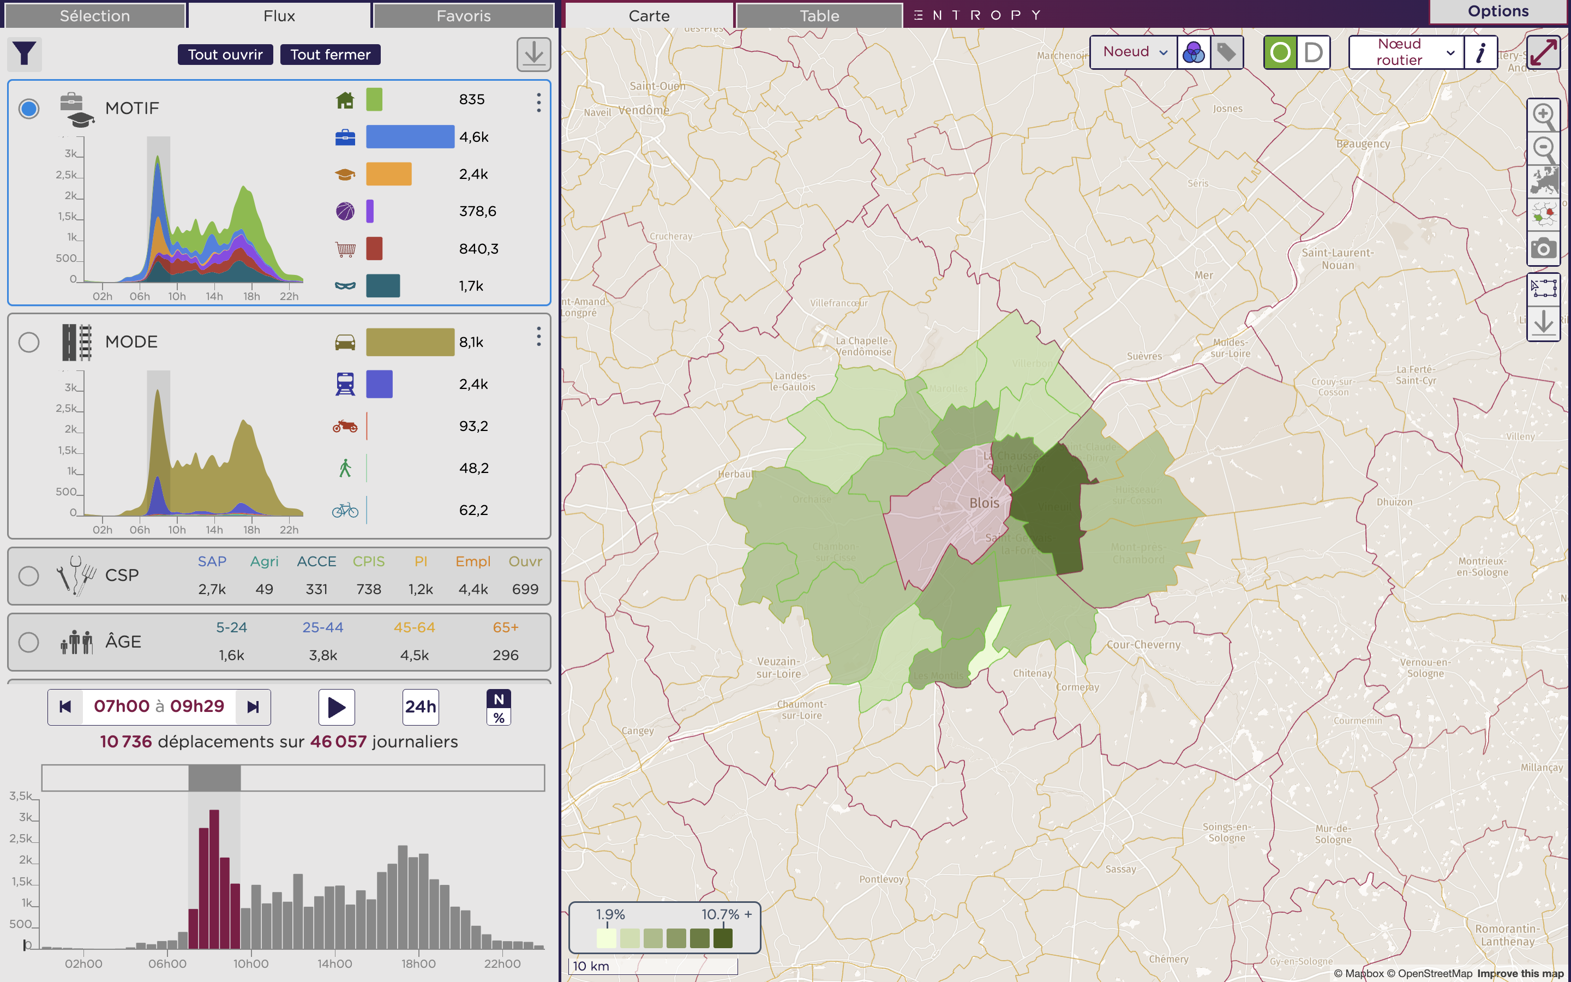The height and width of the screenshot is (982, 1571).
Task: Select the mask other-motif icon
Action: pyautogui.click(x=345, y=286)
